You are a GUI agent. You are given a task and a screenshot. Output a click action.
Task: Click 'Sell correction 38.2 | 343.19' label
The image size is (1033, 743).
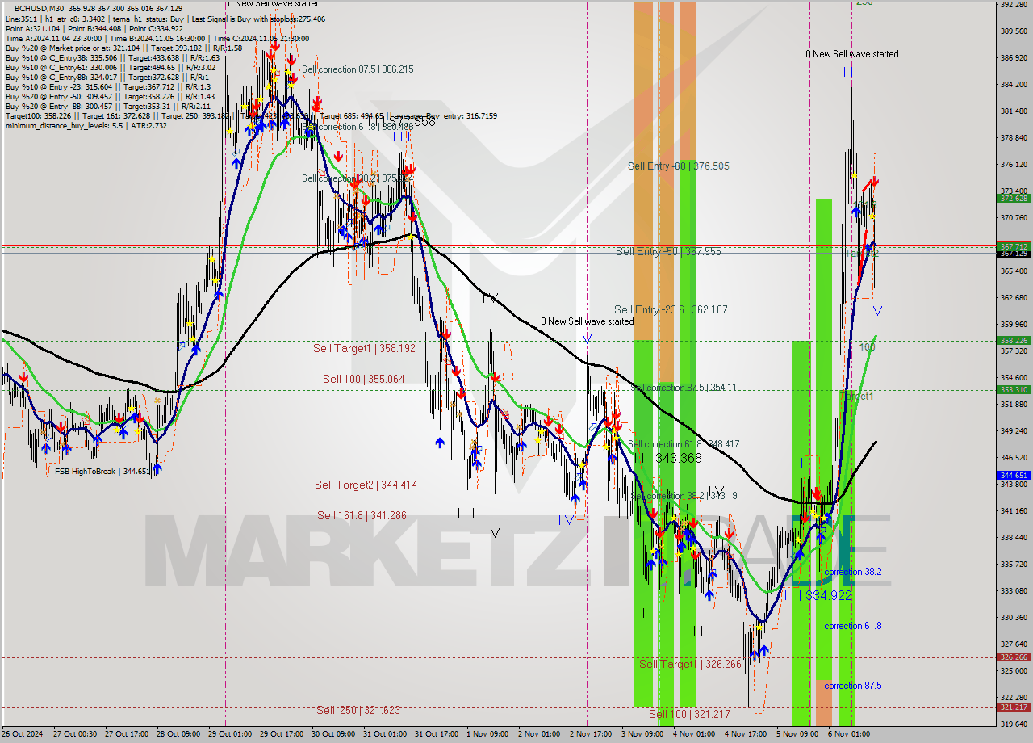[x=684, y=496]
